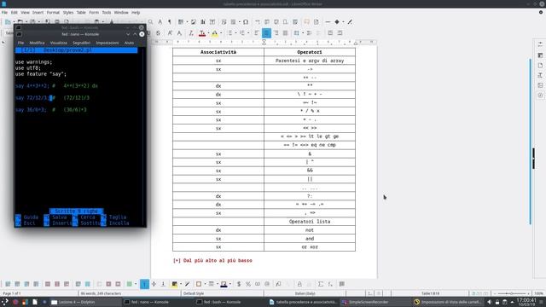The height and width of the screenshot is (307, 546).
Task: Open the Insert Table dropdown arrow
Action: tap(187, 22)
